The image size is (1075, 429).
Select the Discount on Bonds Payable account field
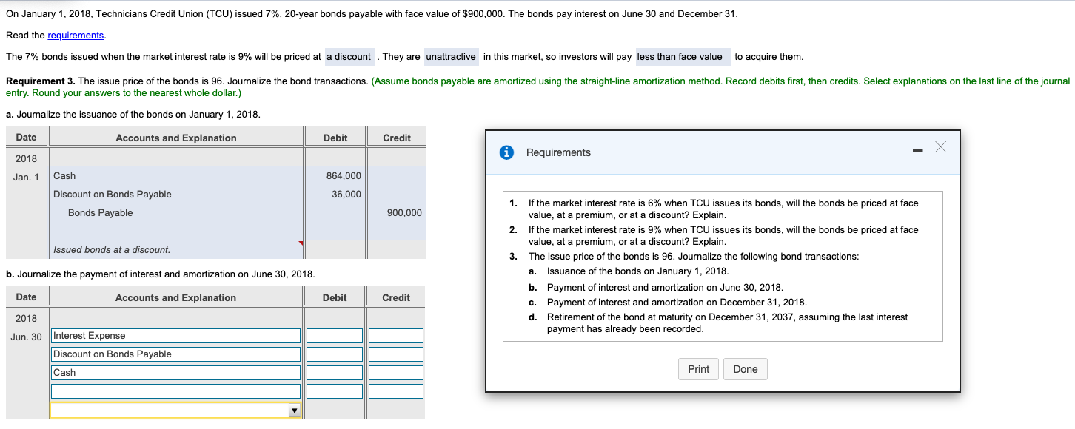175,354
